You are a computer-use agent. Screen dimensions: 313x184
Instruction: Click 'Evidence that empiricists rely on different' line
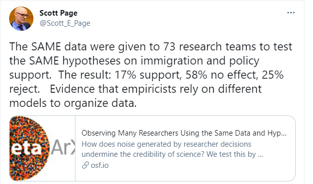[135, 89]
